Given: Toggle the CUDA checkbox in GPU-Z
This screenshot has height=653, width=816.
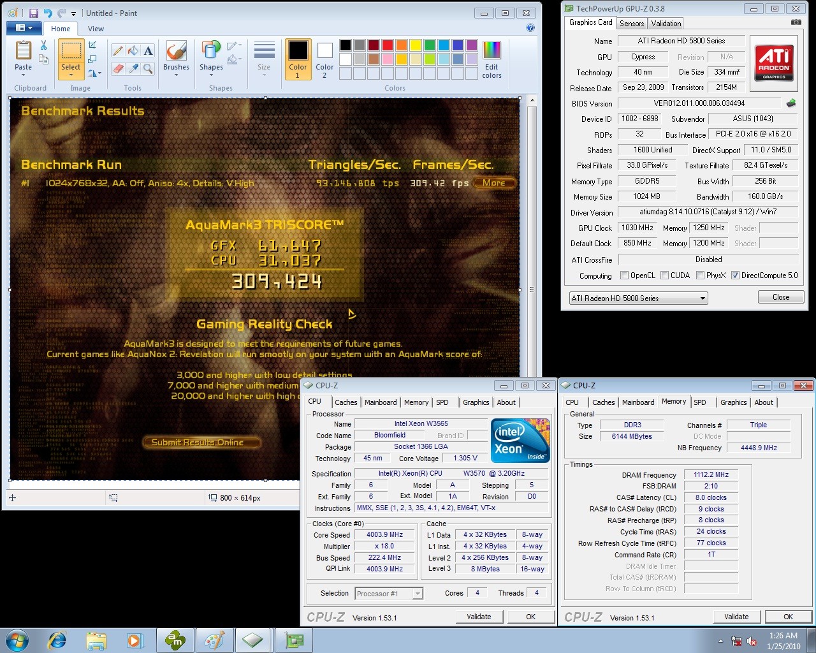Looking at the screenshot, I should tap(665, 275).
